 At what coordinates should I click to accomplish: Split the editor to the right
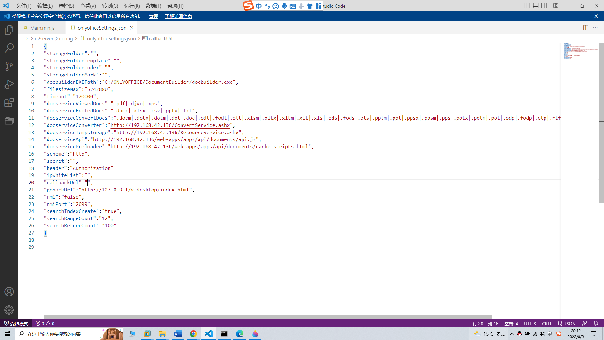[x=585, y=28]
